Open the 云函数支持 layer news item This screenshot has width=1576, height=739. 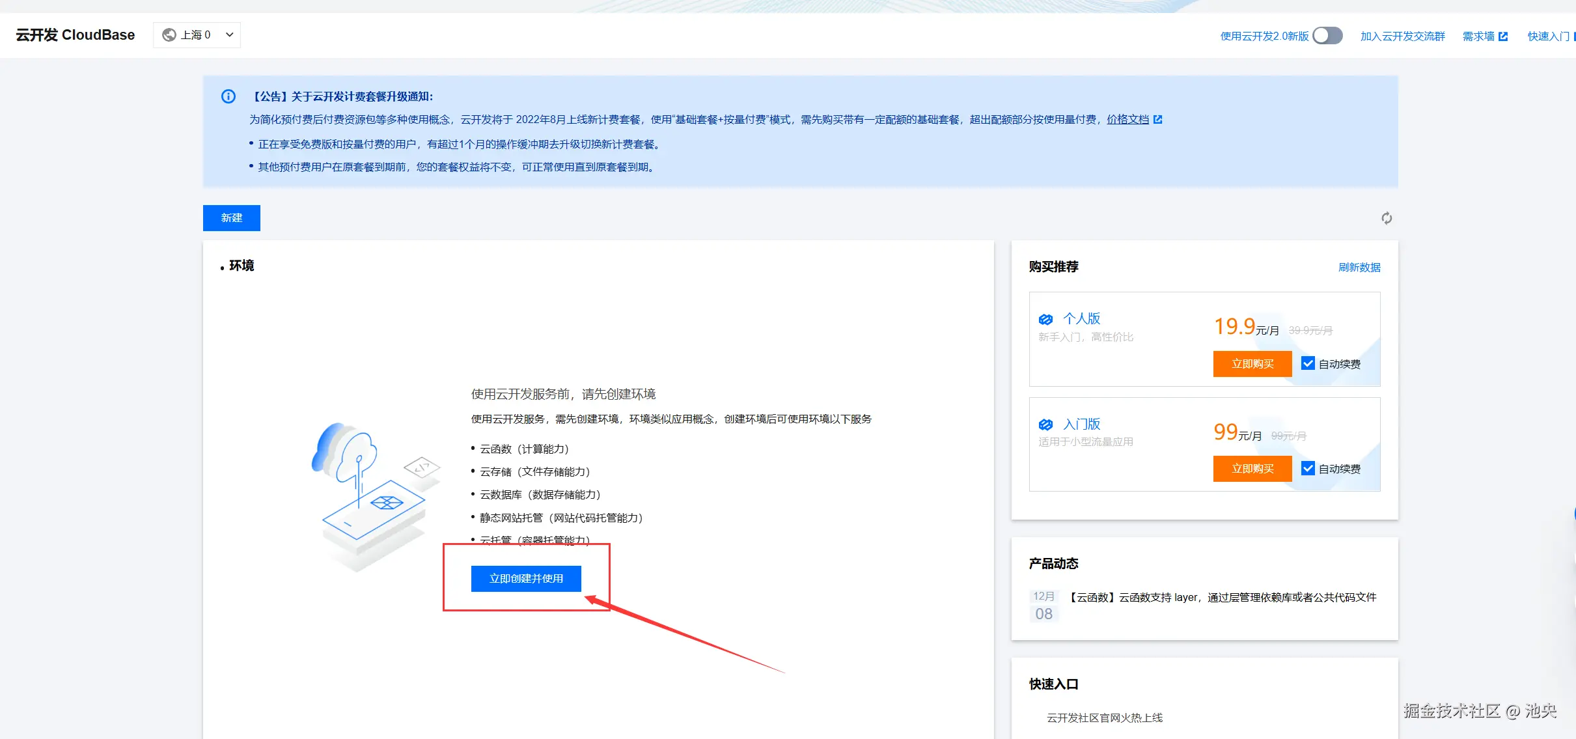(1223, 597)
